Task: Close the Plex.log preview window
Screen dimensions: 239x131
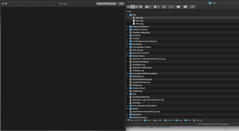Action: (x=3, y=3)
